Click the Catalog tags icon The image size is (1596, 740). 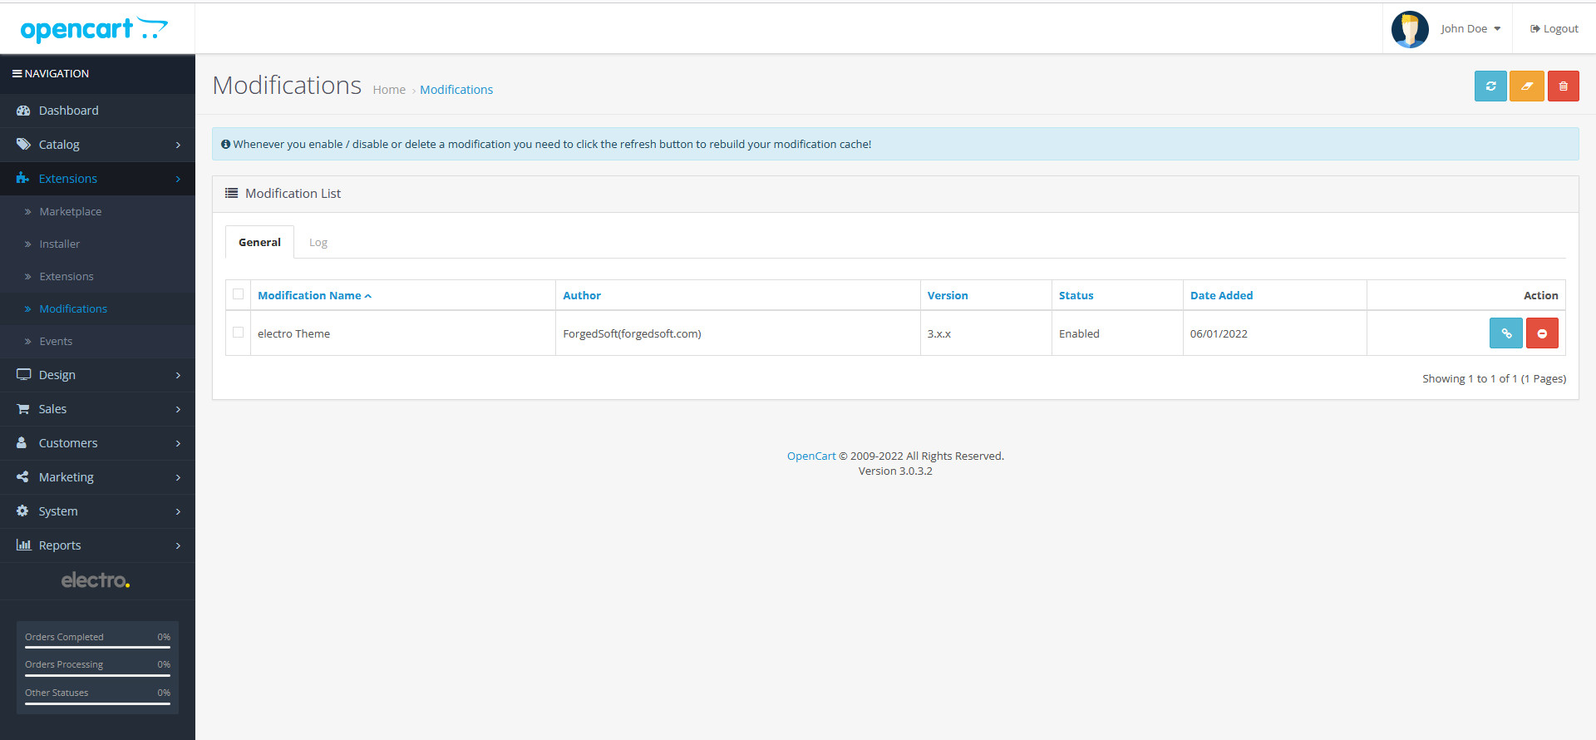[23, 145]
